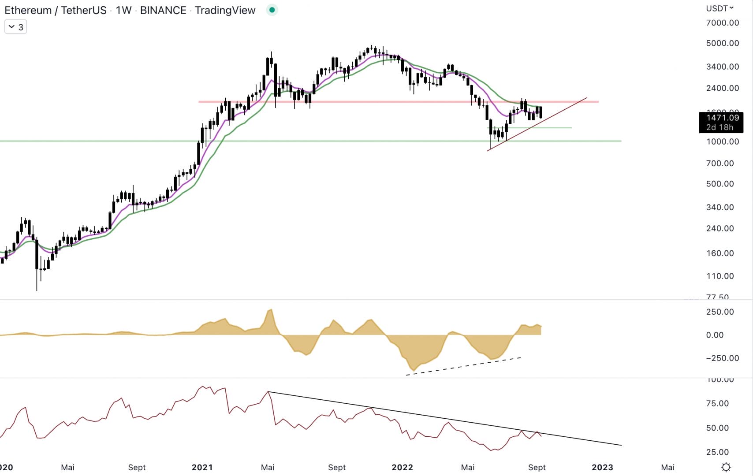Click the green connection status dot
Viewport: 753px width, 476px height.
pos(272,10)
